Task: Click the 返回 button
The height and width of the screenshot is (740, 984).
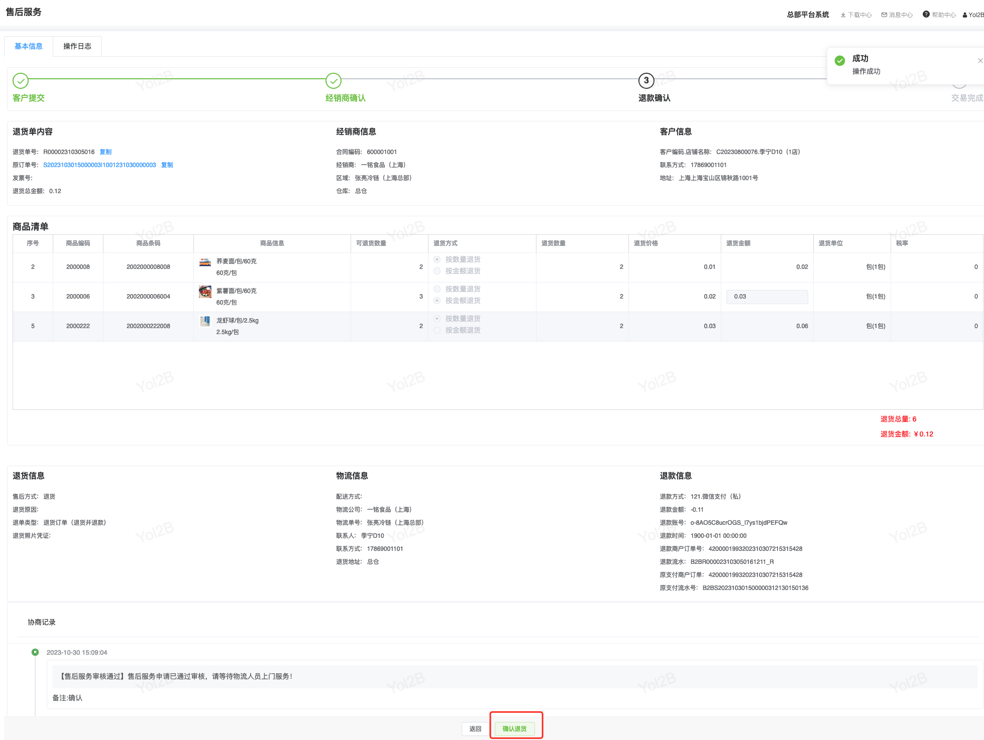Action: click(x=475, y=728)
